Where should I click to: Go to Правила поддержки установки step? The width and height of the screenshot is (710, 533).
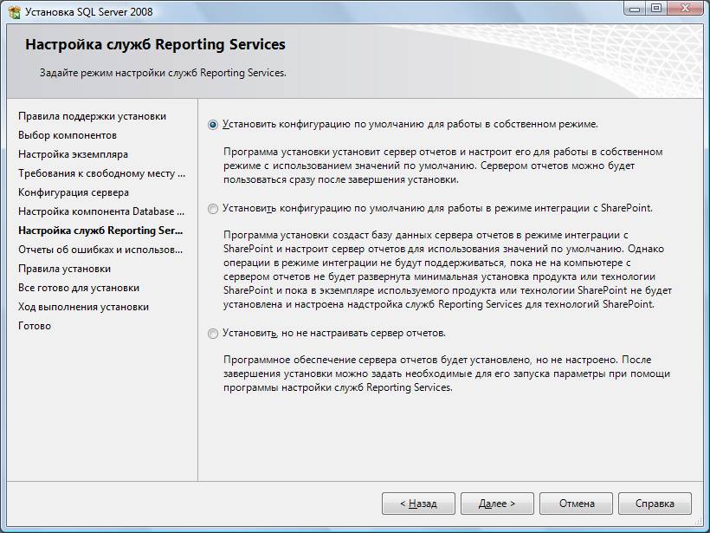coord(92,116)
